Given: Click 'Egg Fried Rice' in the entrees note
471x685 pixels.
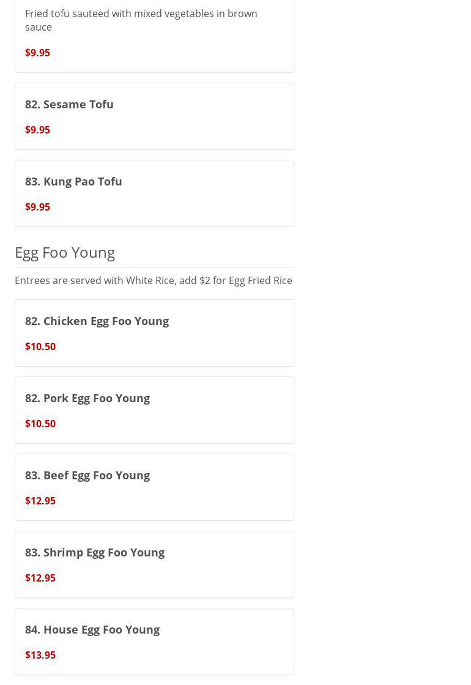Looking at the screenshot, I should (260, 280).
